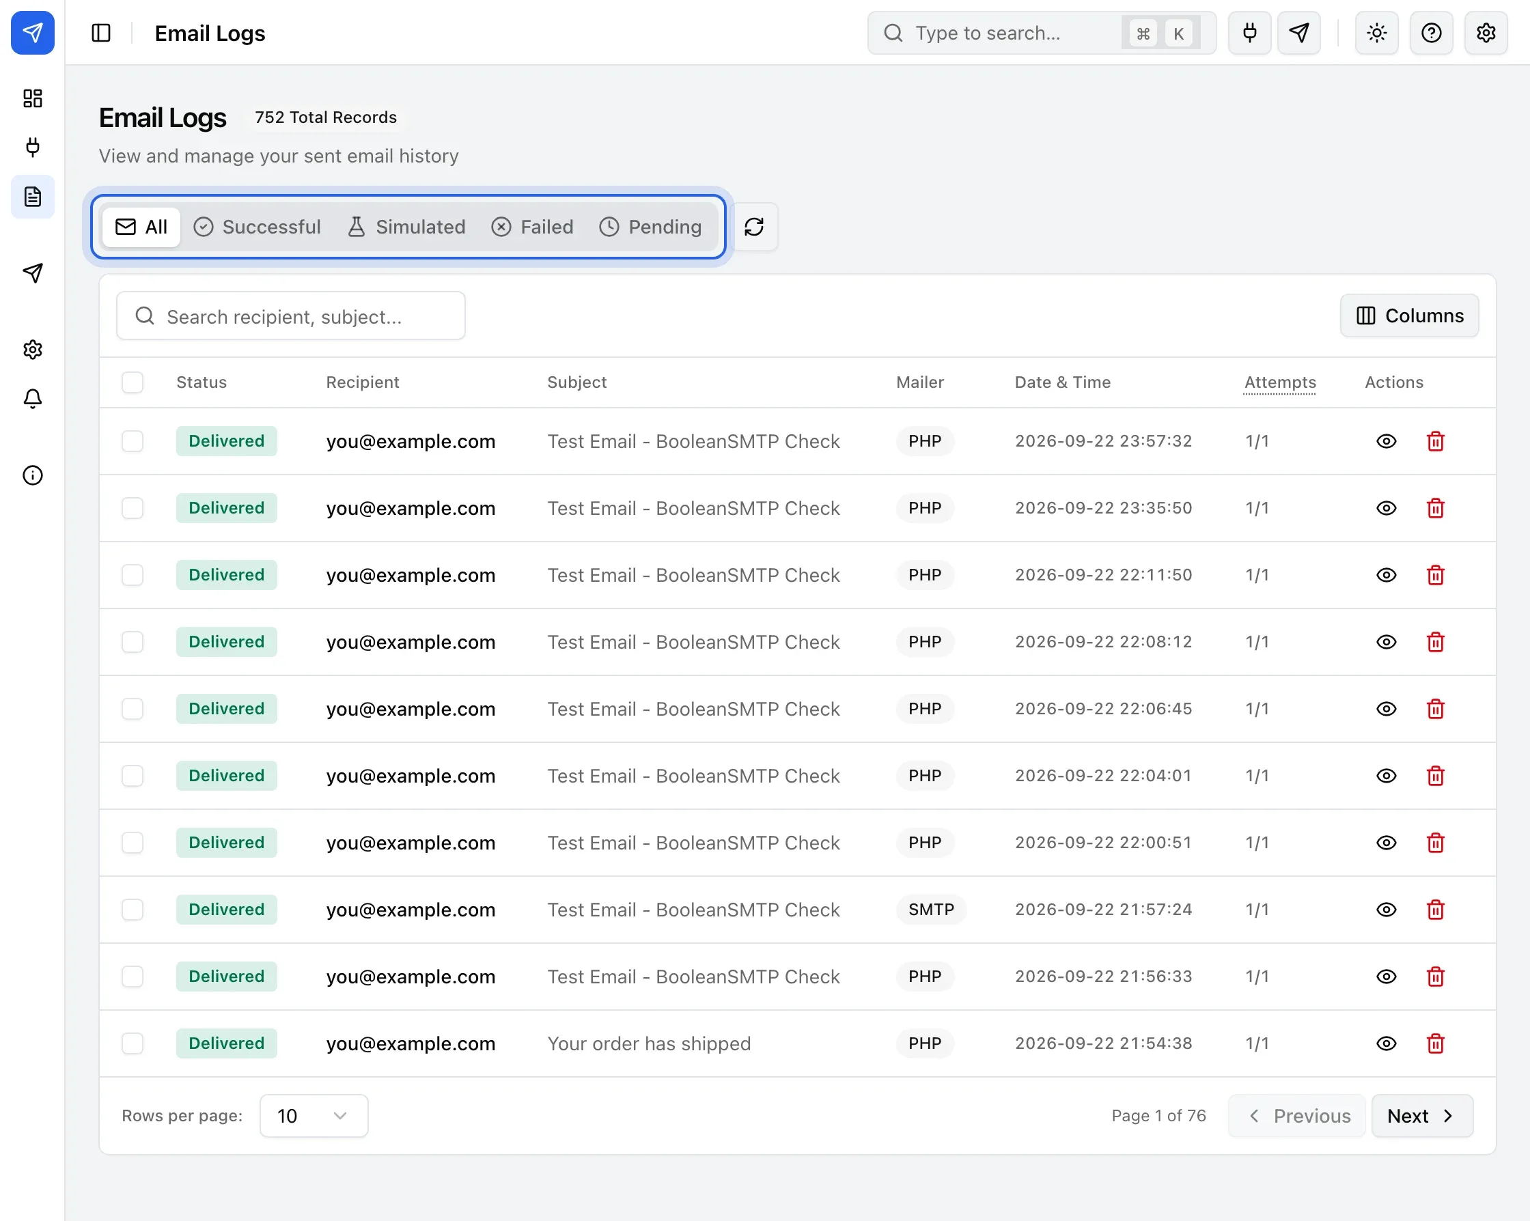Switch to the Failed tab
Viewport: 1530px width, 1221px height.
coord(532,227)
